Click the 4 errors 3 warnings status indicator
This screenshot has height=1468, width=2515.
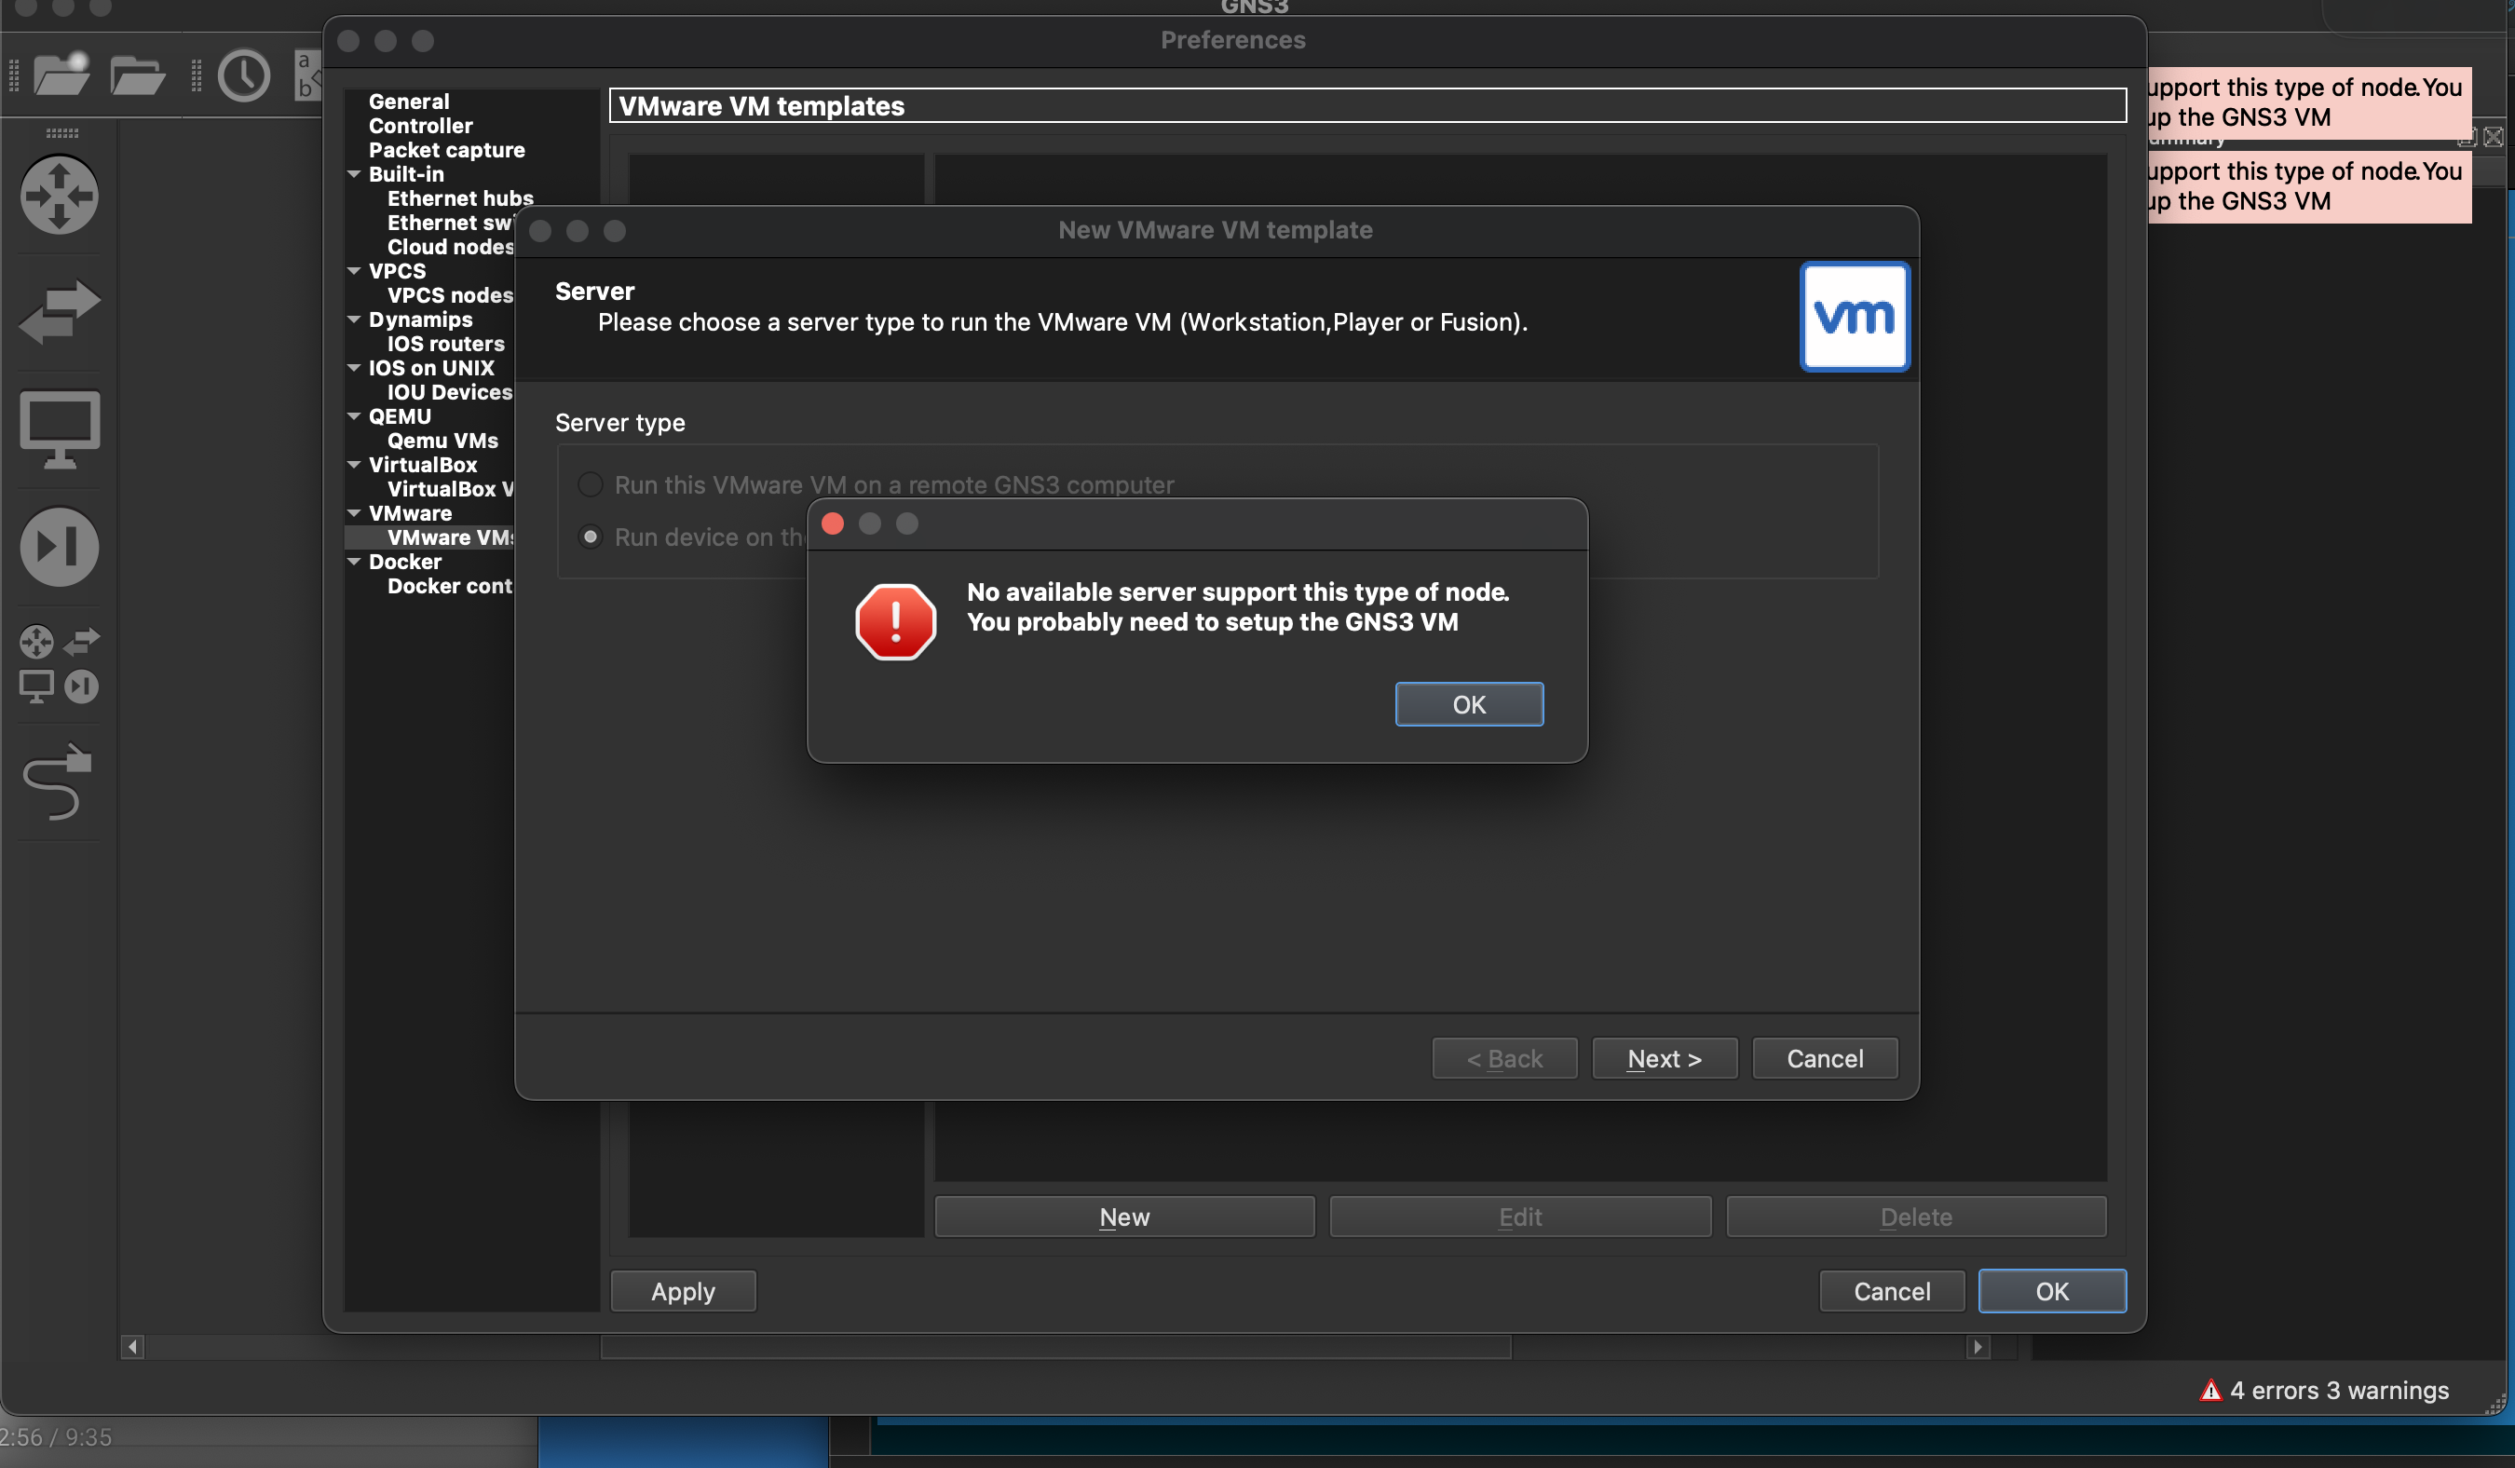click(2325, 1390)
